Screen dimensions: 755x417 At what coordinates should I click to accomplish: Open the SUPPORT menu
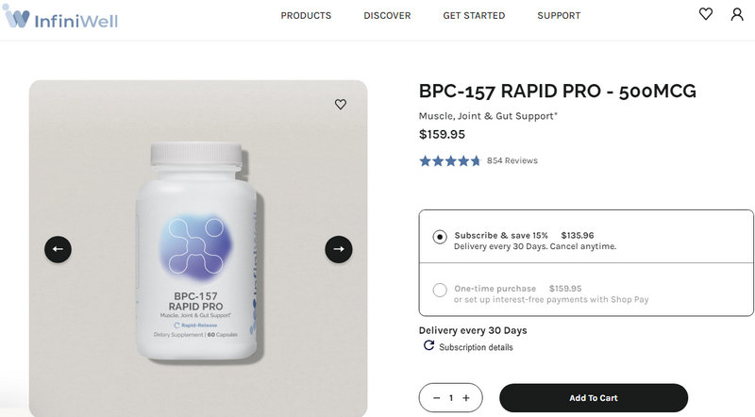(x=559, y=16)
